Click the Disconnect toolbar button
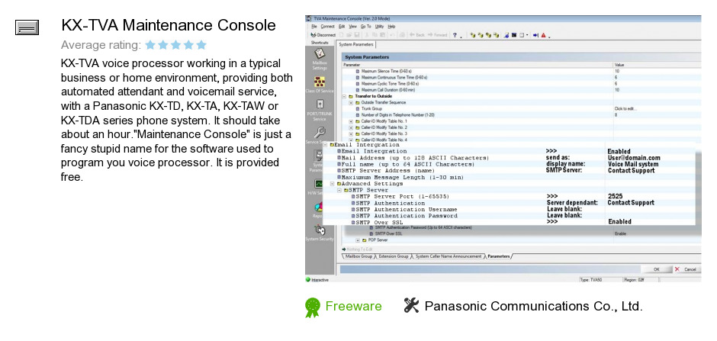Viewport: 717px width, 341px height. (x=323, y=35)
